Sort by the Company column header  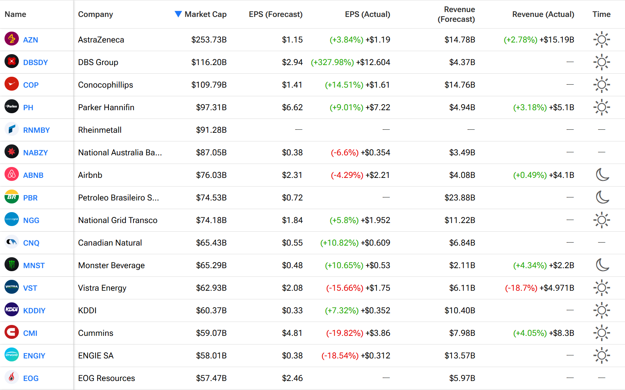95,14
